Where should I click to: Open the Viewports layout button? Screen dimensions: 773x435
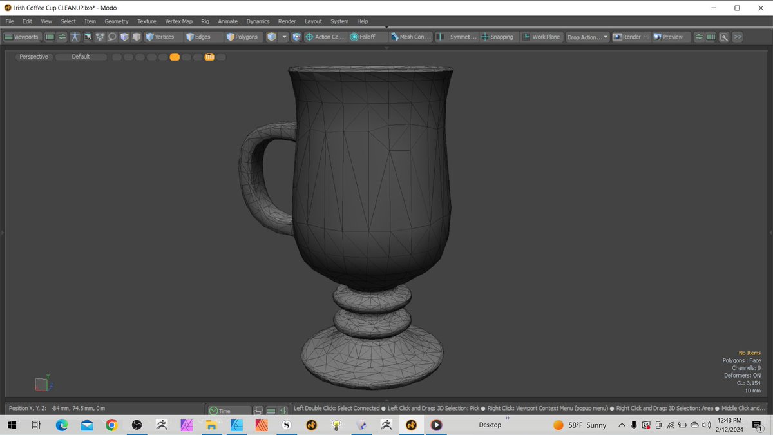22,37
